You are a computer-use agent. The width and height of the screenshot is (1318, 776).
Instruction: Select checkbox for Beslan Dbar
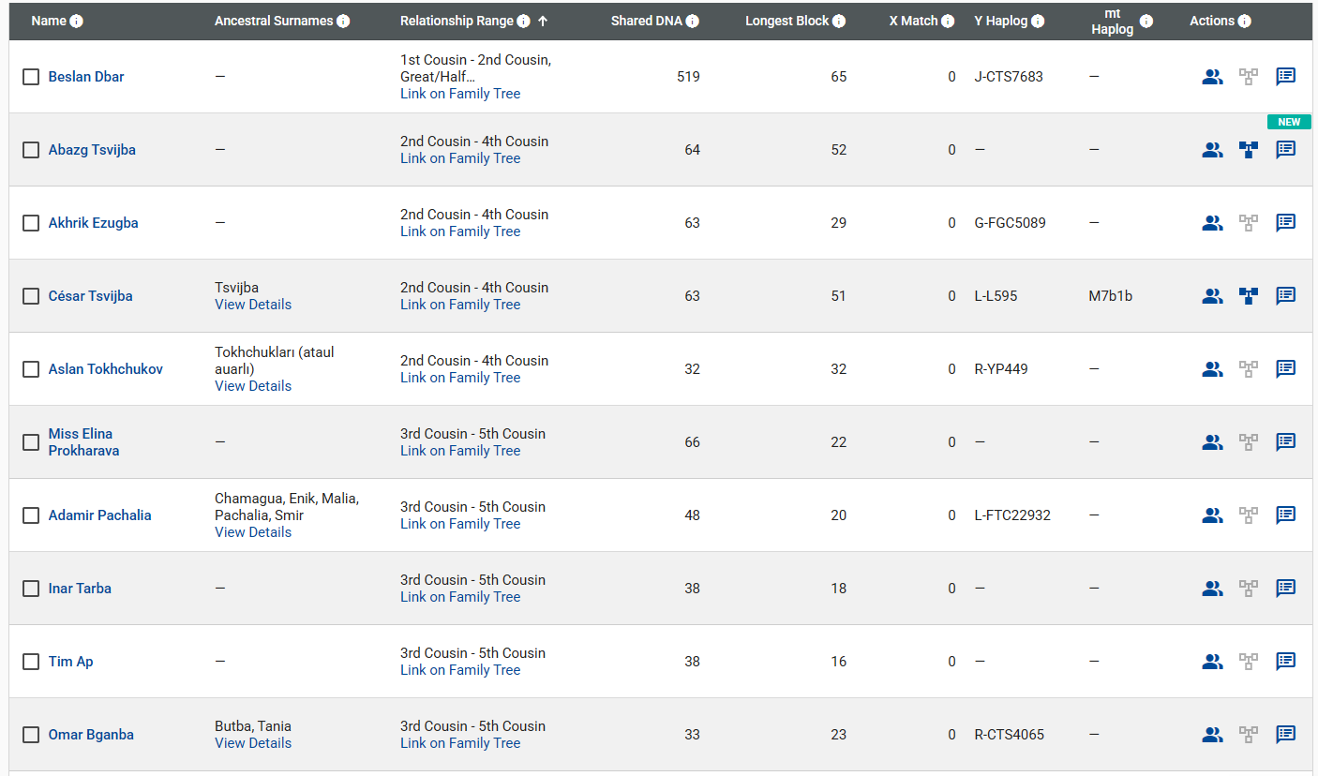31,77
